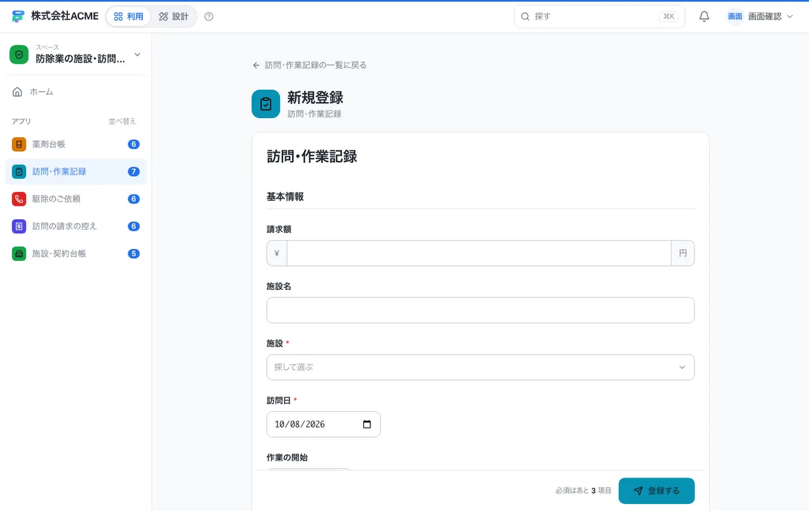
Task: Open the 薬剤台帳 app entry
Action: pyautogui.click(x=76, y=144)
